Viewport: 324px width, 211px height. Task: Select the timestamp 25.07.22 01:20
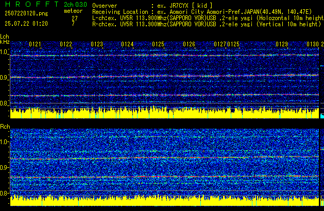click(26, 24)
